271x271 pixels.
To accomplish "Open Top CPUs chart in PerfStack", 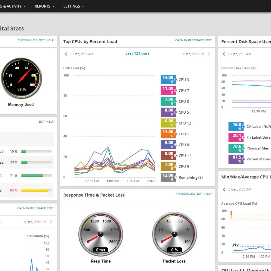I will [189, 40].
